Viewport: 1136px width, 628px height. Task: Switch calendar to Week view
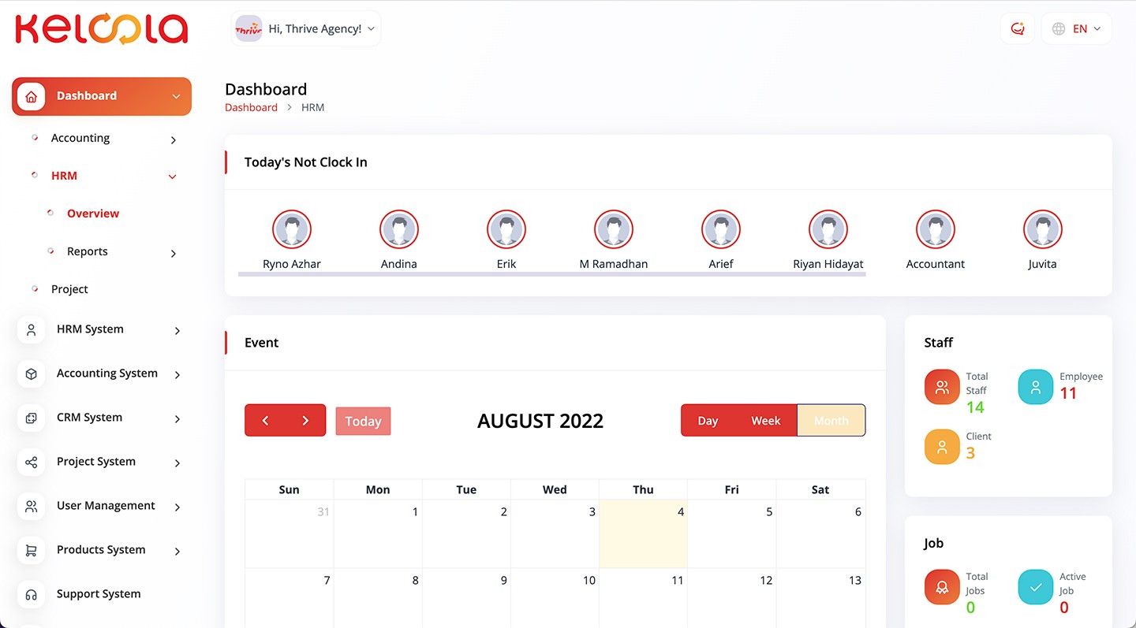(765, 421)
